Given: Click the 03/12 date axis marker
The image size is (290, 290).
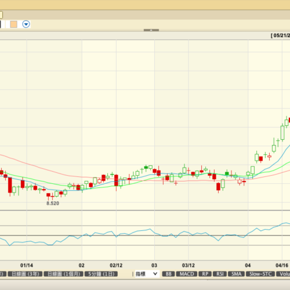Looking at the screenshot, I should pyautogui.click(x=188, y=265).
